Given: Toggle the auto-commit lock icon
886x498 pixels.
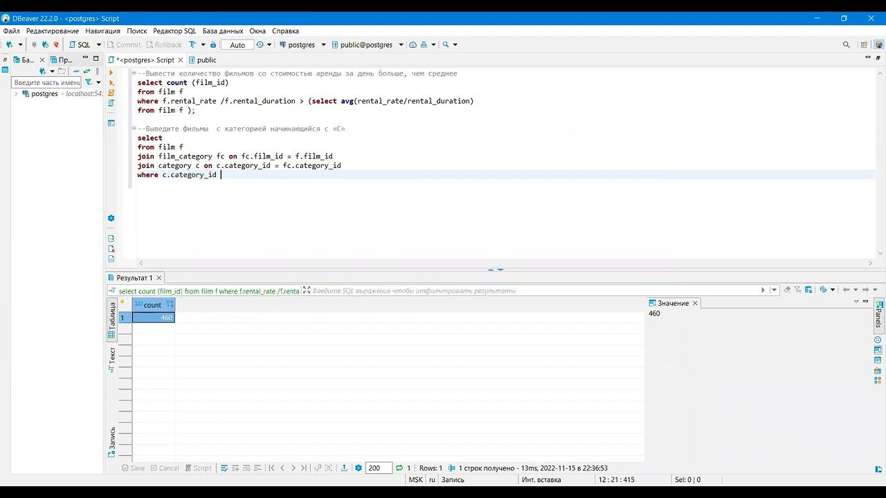Looking at the screenshot, I should pos(213,45).
